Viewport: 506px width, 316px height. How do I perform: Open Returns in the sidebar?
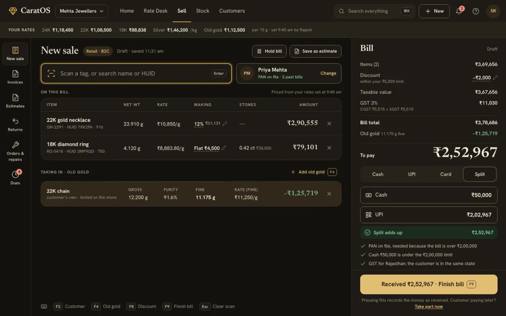click(x=15, y=125)
